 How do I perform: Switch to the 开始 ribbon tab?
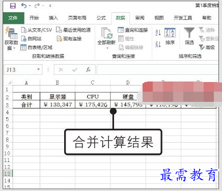click(34, 18)
